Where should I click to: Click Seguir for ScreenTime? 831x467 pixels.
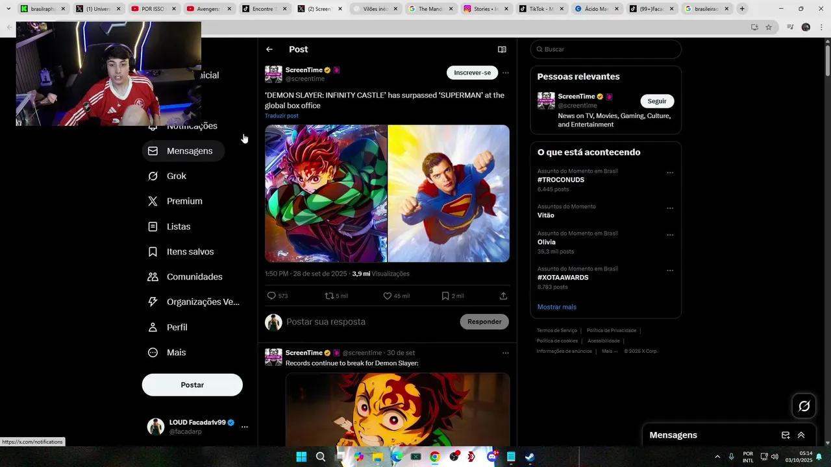click(x=657, y=101)
